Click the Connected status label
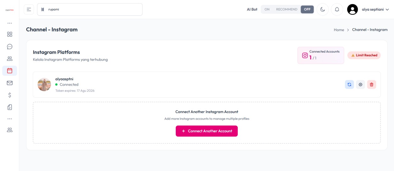394x171 pixels. (x=69, y=85)
